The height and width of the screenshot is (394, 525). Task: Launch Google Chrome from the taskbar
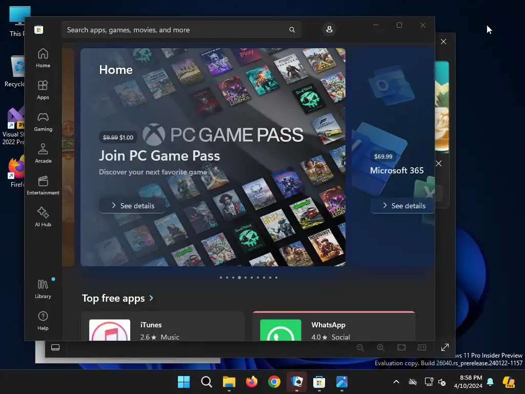pos(274,382)
